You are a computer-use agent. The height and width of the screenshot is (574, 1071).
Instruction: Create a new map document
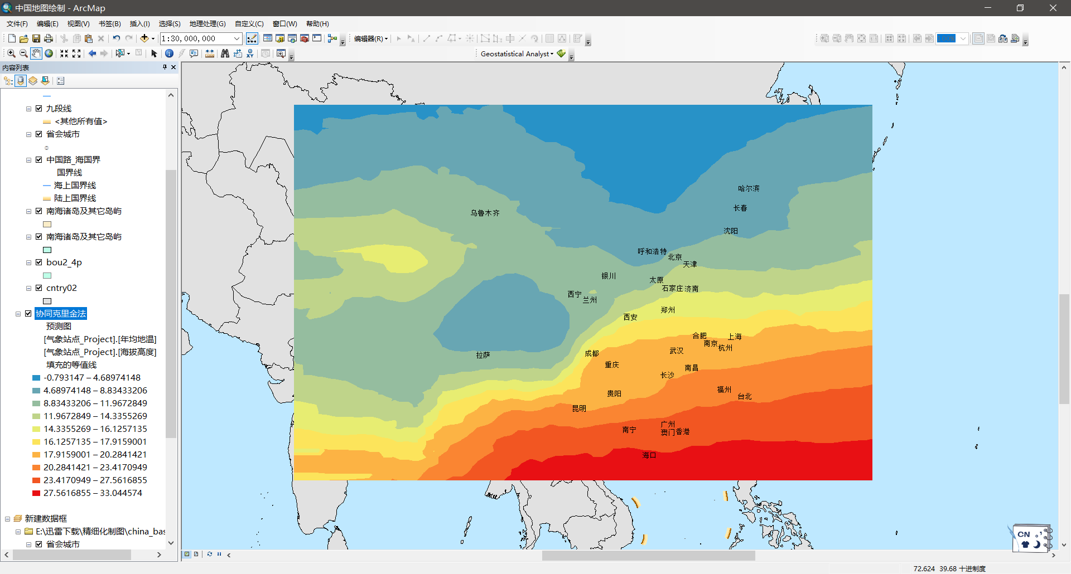[12, 38]
